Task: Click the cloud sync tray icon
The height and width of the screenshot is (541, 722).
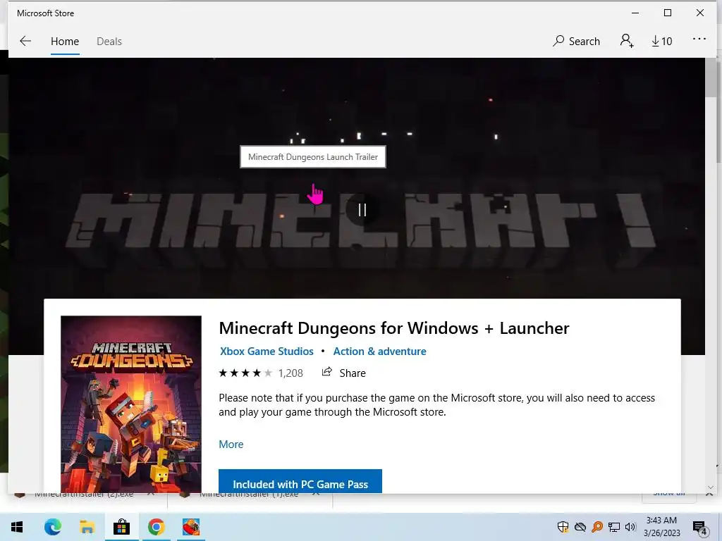Action: (x=580, y=527)
